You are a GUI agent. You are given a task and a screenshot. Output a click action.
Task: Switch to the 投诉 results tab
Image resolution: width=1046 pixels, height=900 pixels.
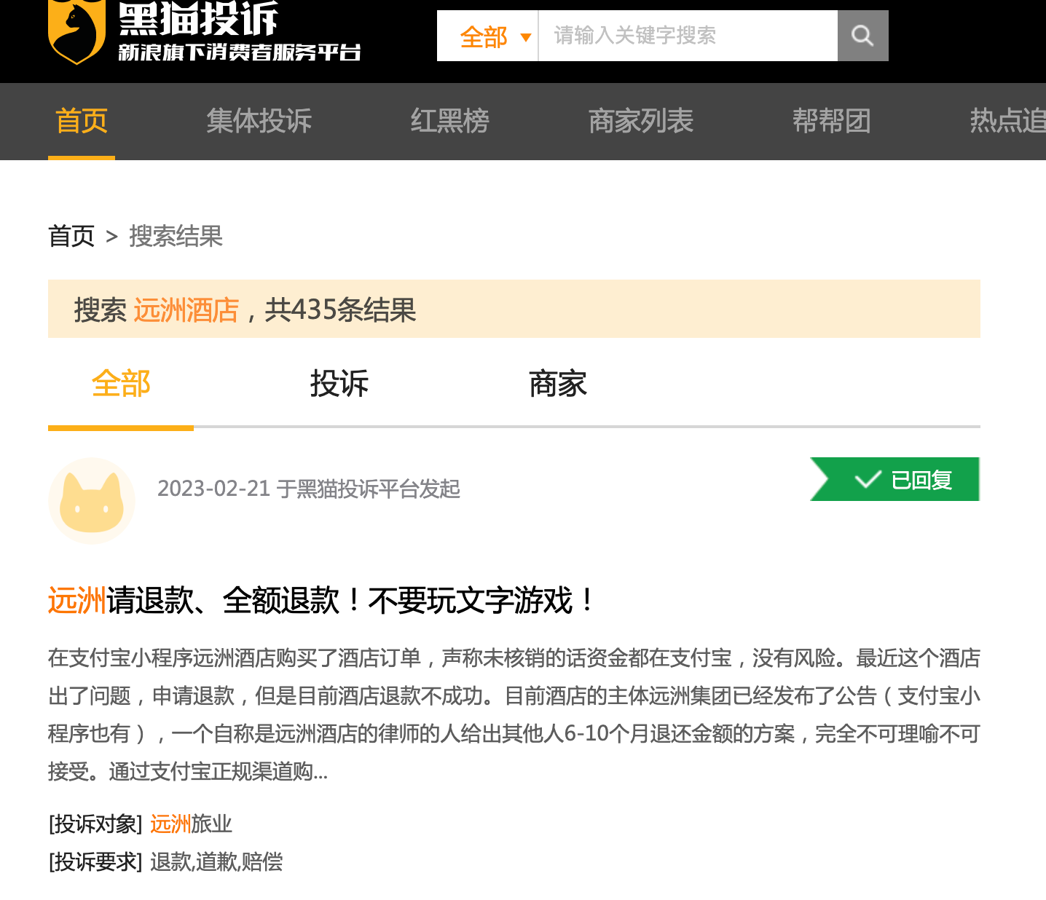339,384
